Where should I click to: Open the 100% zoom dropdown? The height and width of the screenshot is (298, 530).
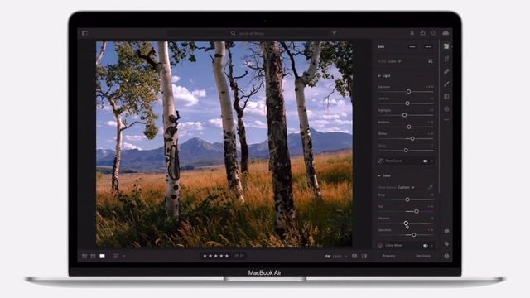click(x=340, y=257)
